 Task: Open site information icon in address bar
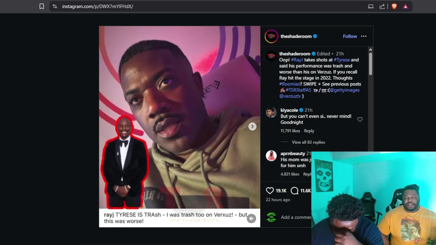coord(55,6)
